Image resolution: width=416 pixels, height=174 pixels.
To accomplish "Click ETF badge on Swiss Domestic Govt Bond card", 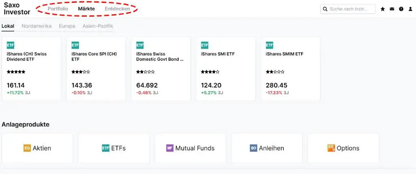I will pos(140,45).
